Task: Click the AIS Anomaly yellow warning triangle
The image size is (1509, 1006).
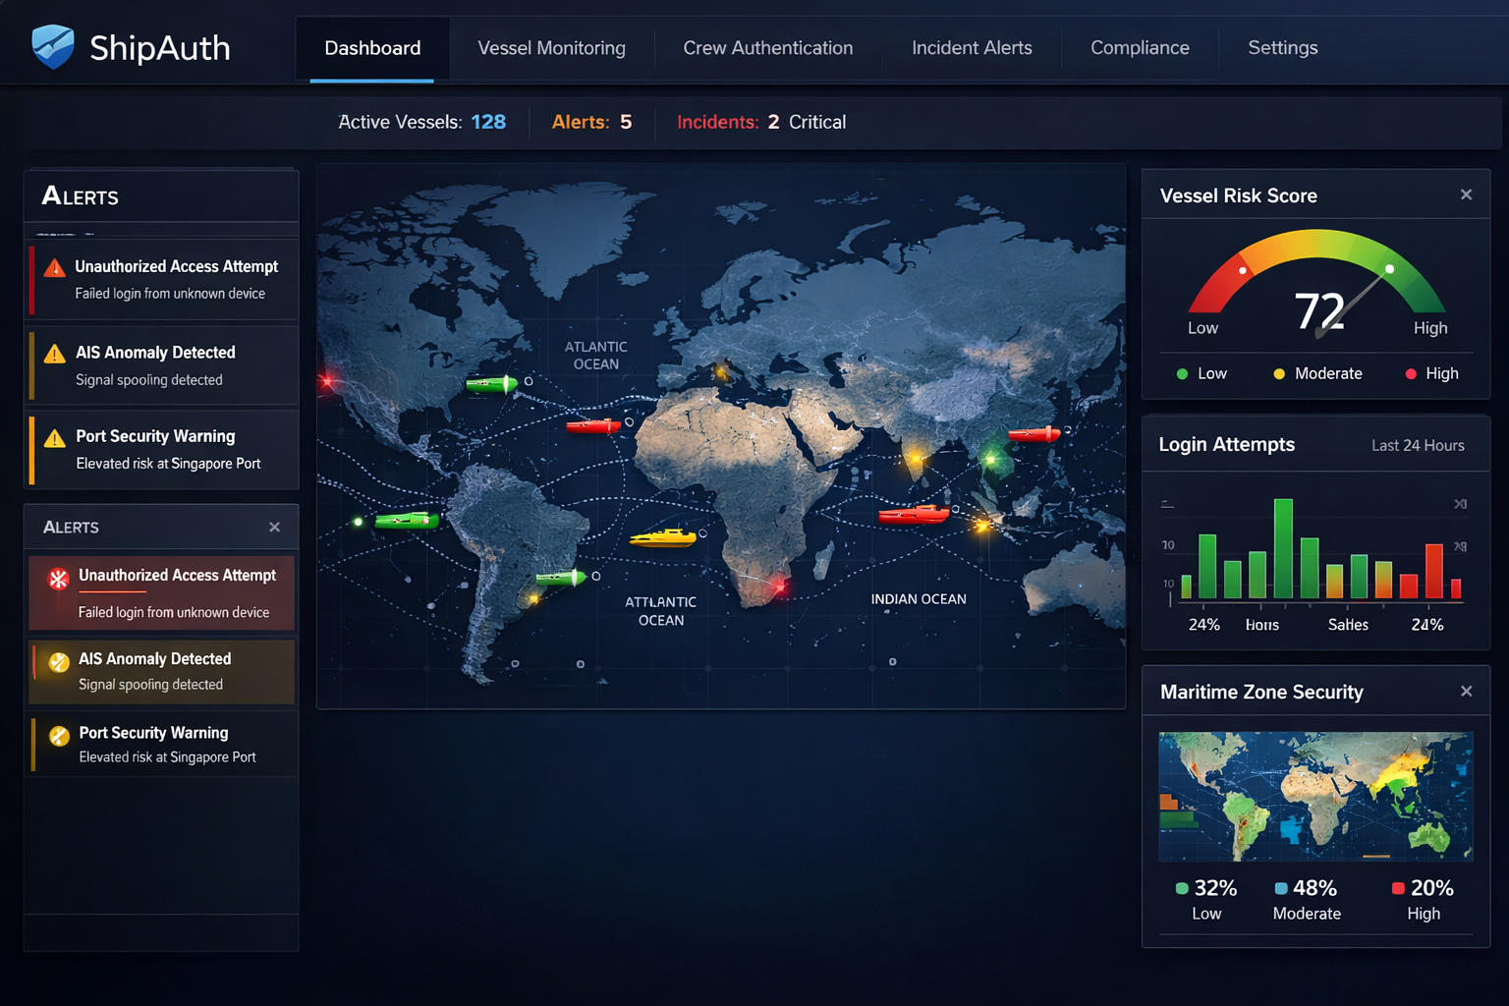Action: pyautogui.click(x=55, y=354)
